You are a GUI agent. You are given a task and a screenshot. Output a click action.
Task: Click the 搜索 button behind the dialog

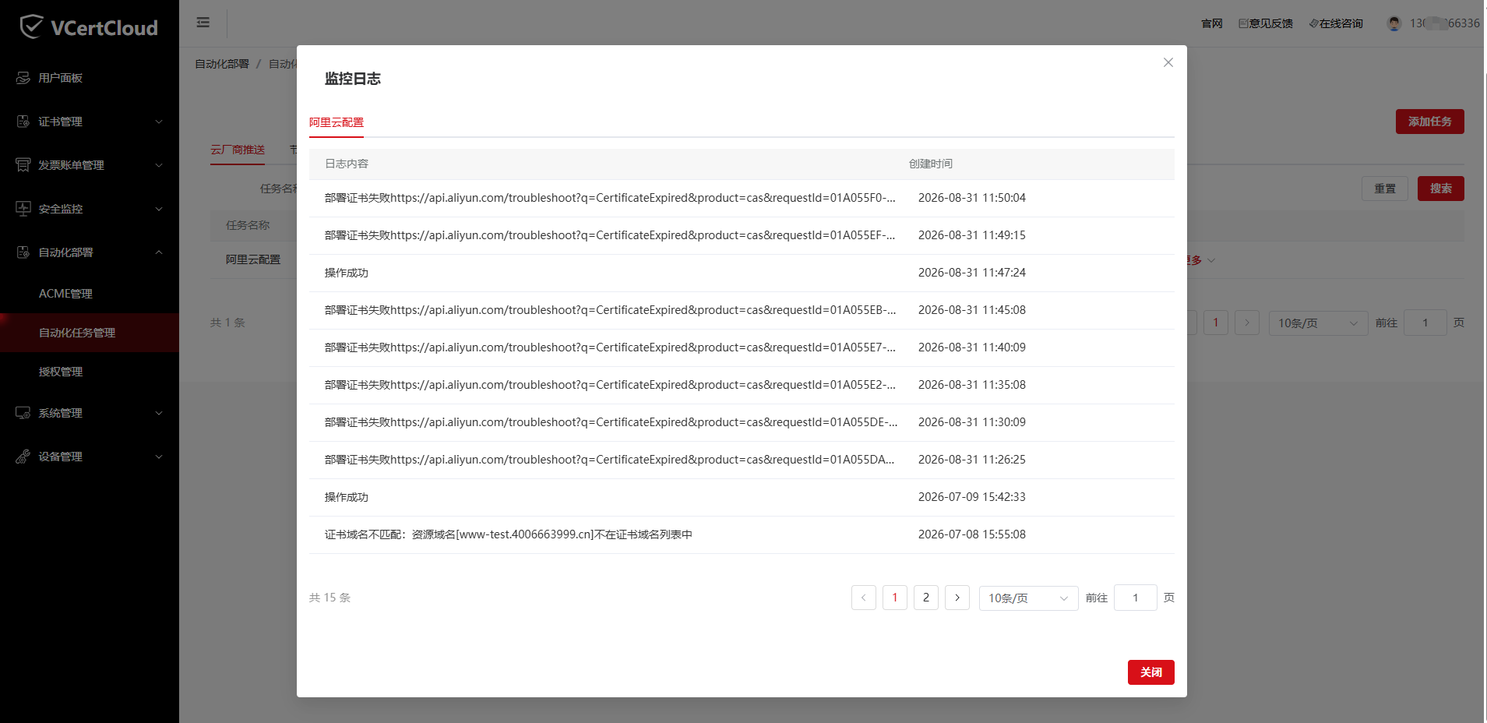[1440, 189]
